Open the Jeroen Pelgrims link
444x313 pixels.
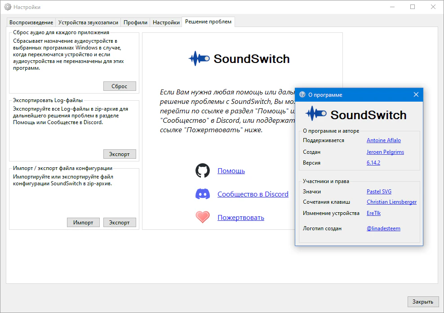[x=385, y=152]
